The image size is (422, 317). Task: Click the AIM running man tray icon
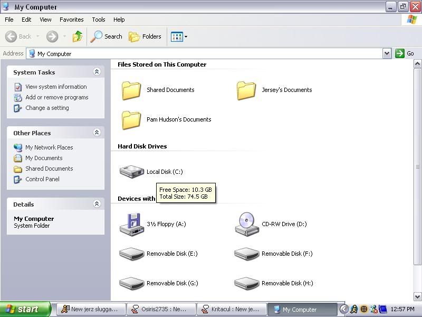(354, 309)
